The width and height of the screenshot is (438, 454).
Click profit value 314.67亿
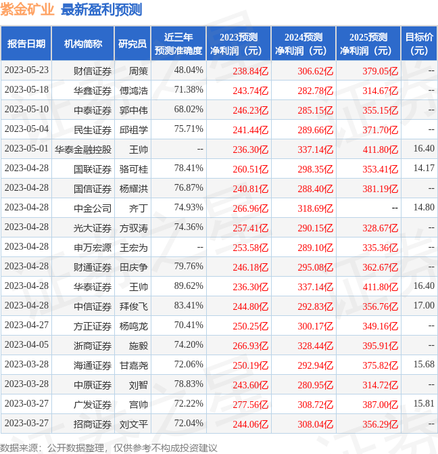point(380,91)
